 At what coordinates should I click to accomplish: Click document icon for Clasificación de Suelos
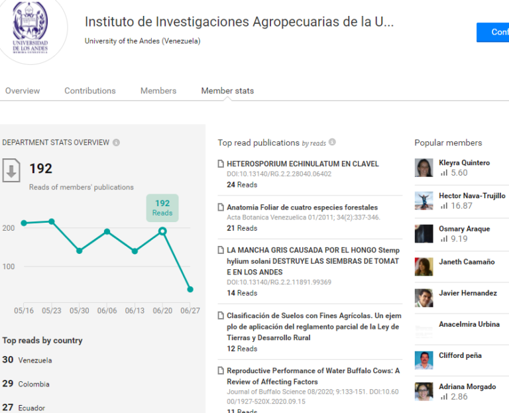(221, 316)
